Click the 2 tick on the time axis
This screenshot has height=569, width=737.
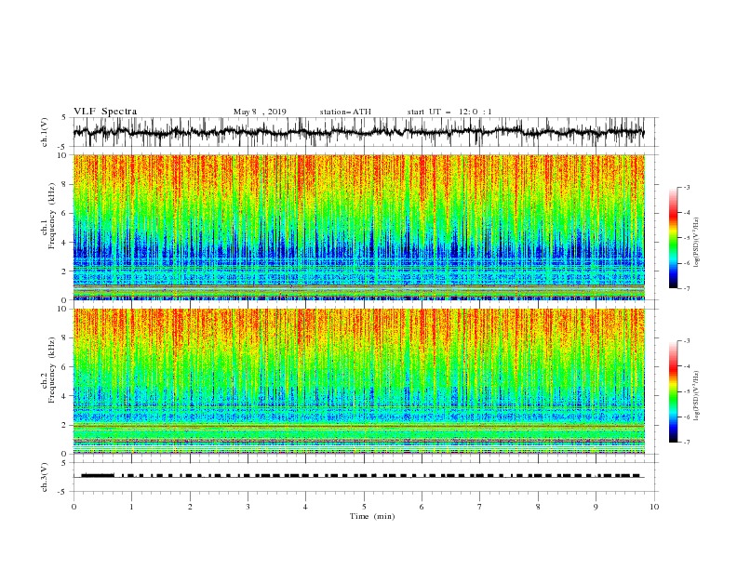click(x=190, y=507)
